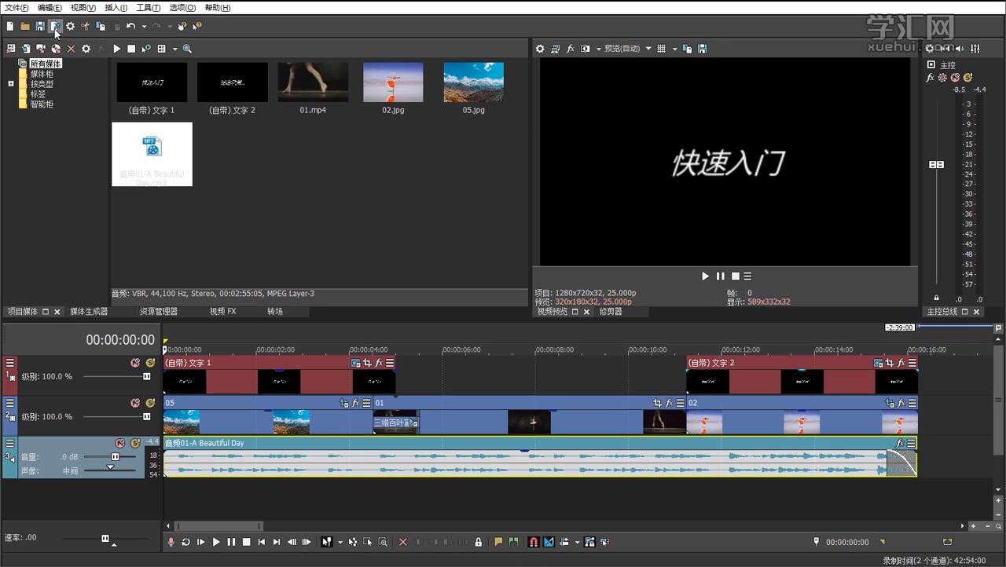Click the What's This help cursor icon
The image size is (1006, 567).
coord(196,26)
